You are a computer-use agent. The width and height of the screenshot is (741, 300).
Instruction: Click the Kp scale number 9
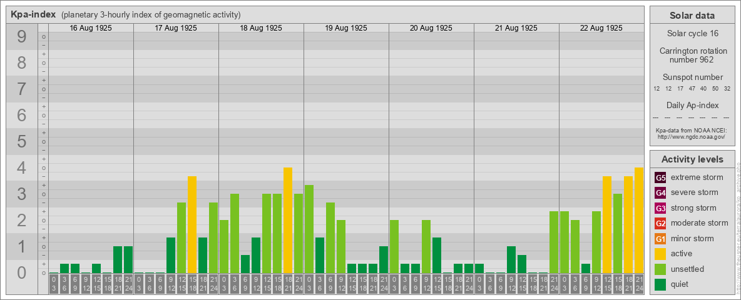21,36
